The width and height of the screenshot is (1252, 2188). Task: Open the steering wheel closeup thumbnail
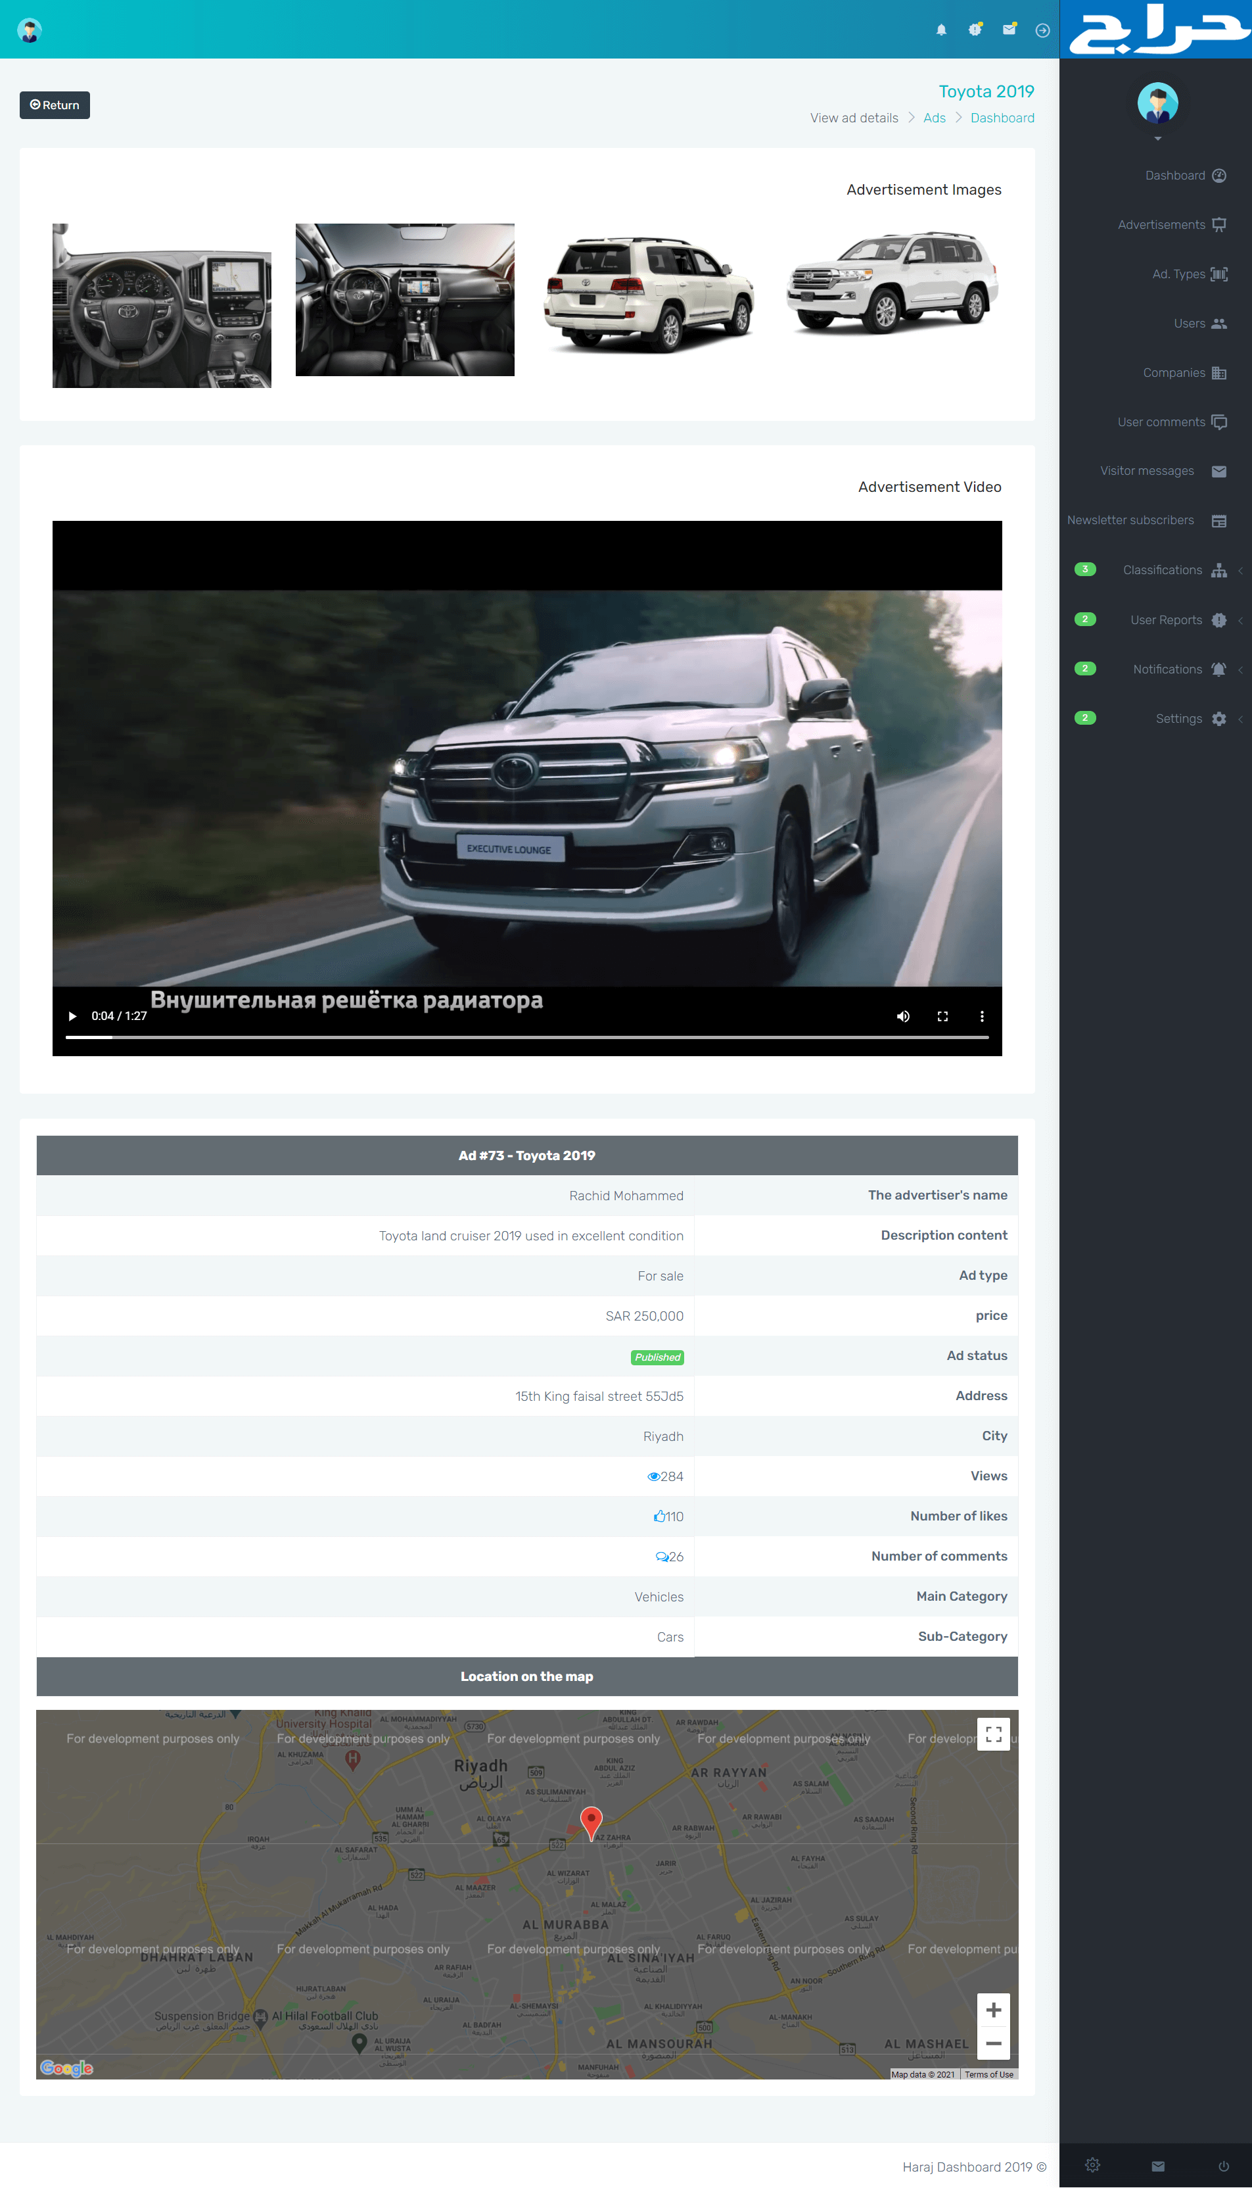(162, 305)
